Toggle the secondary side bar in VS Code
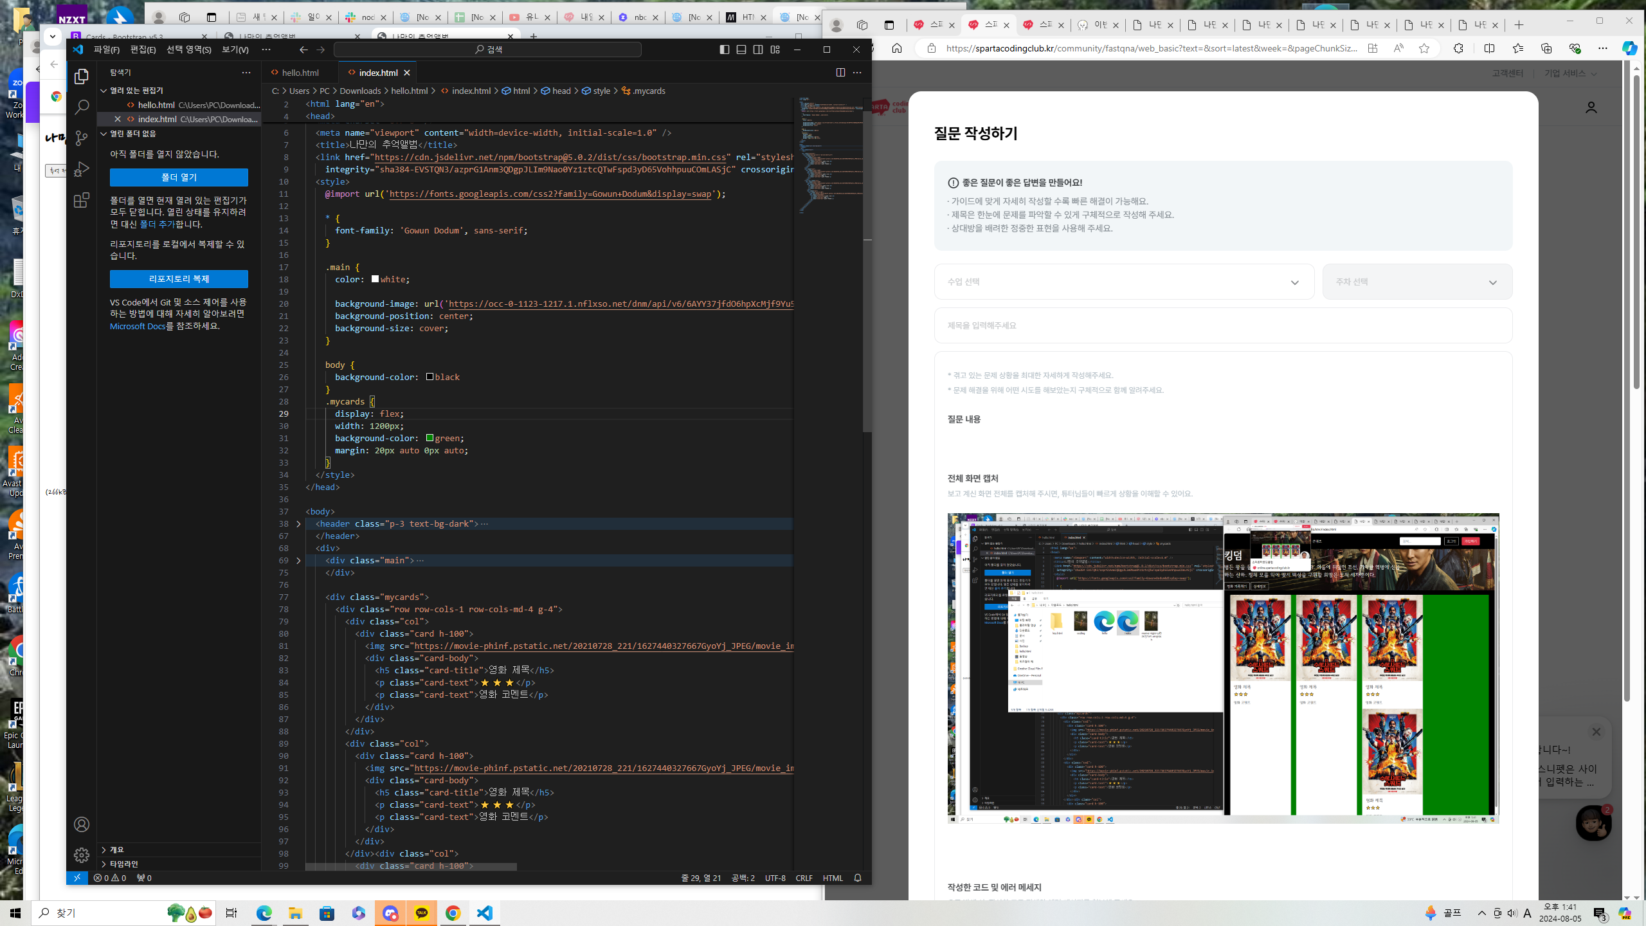The width and height of the screenshot is (1646, 926). 759,50
